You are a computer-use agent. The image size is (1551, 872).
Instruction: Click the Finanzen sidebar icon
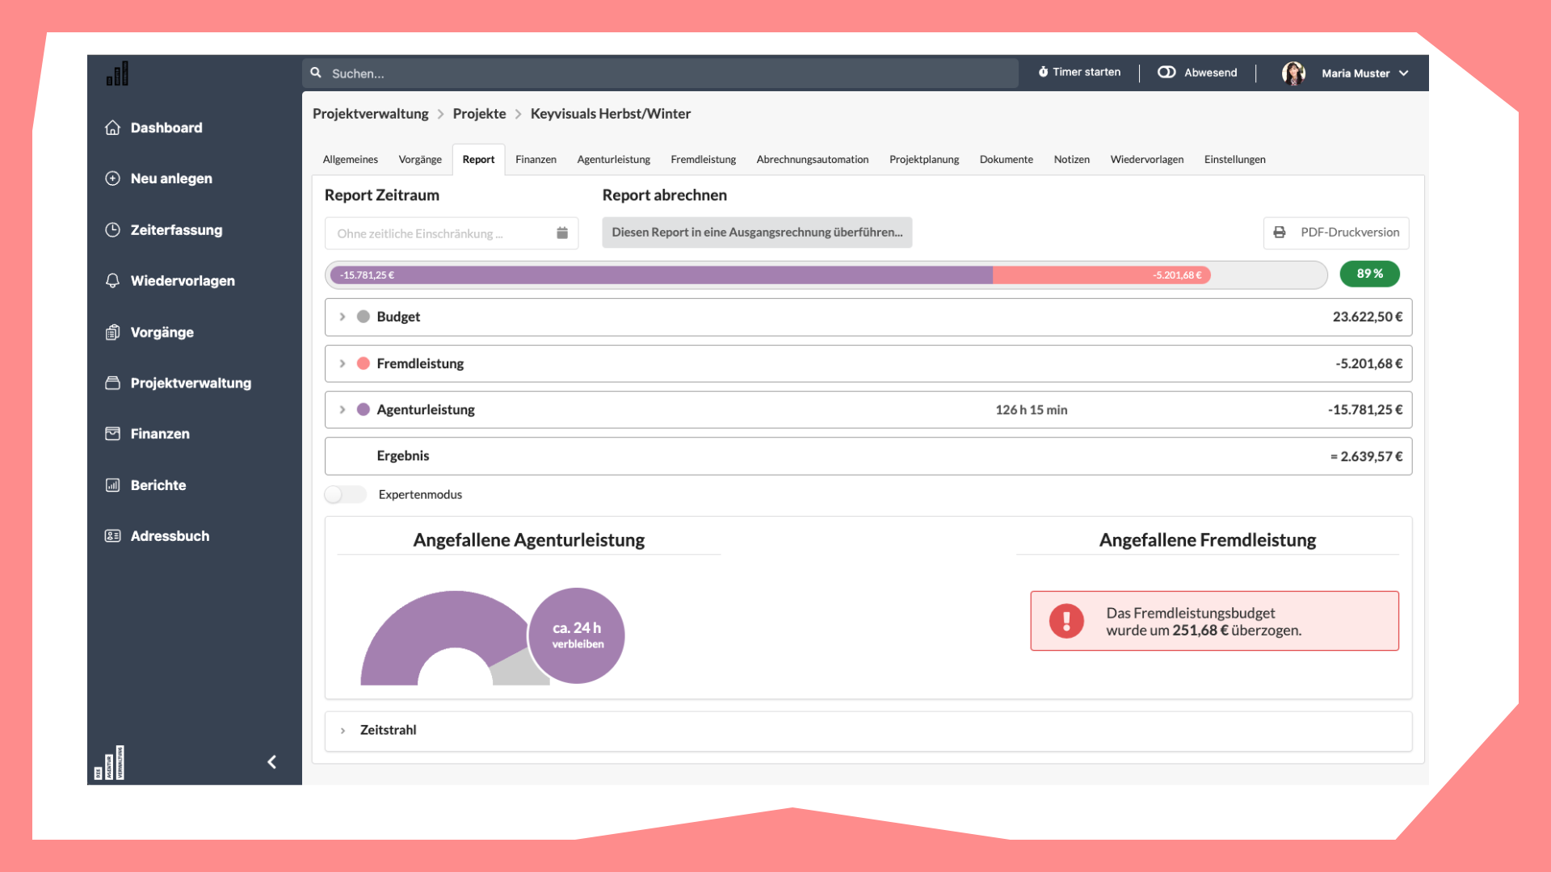tap(113, 434)
